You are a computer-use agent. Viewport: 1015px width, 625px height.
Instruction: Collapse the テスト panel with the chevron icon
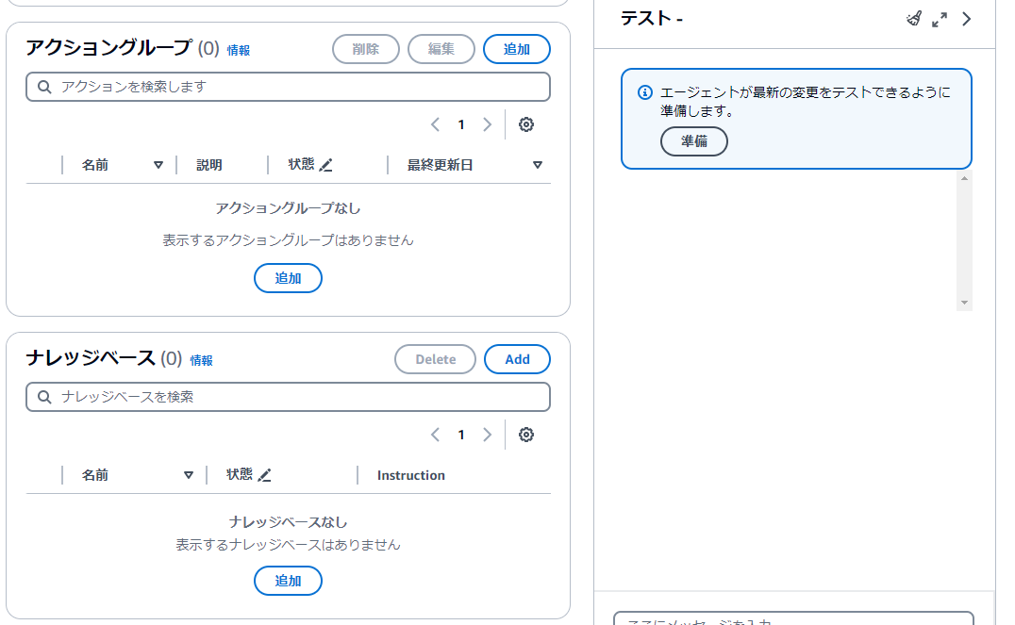click(x=965, y=18)
